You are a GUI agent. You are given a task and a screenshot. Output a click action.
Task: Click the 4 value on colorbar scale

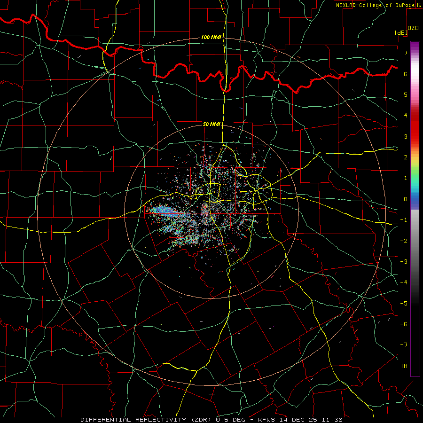[x=406, y=116]
